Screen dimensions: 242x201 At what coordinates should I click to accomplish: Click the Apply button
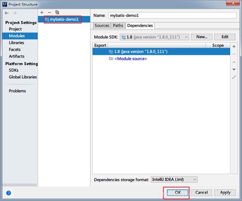[x=225, y=192]
